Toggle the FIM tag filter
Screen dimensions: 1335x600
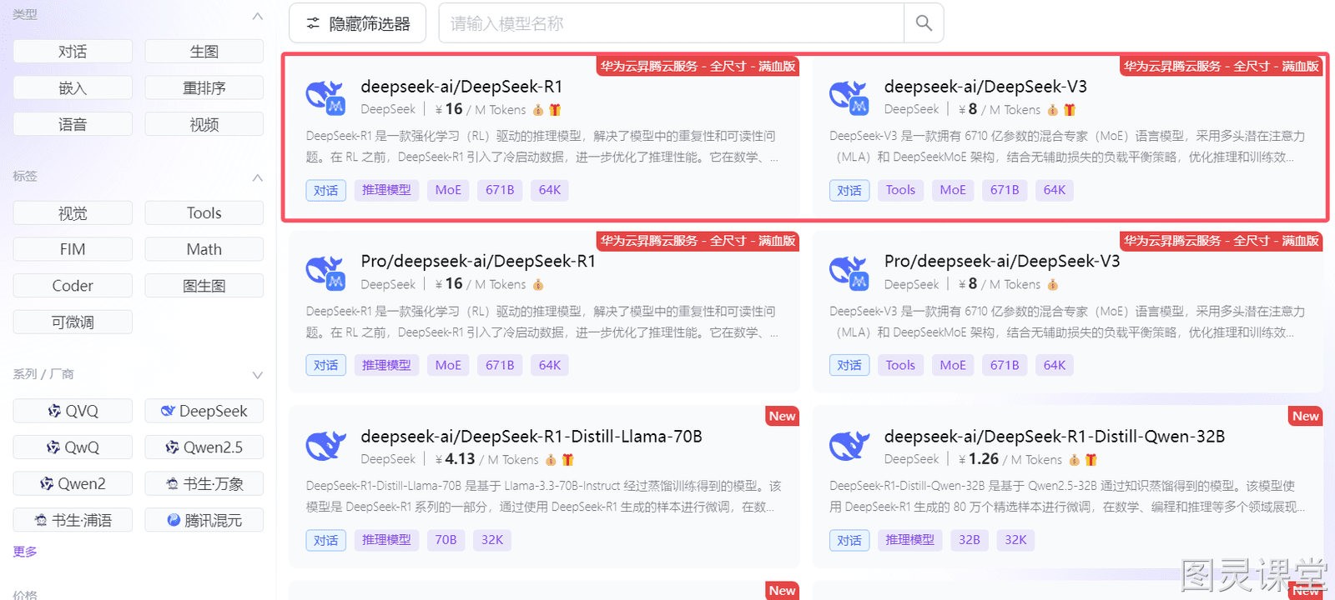(73, 249)
